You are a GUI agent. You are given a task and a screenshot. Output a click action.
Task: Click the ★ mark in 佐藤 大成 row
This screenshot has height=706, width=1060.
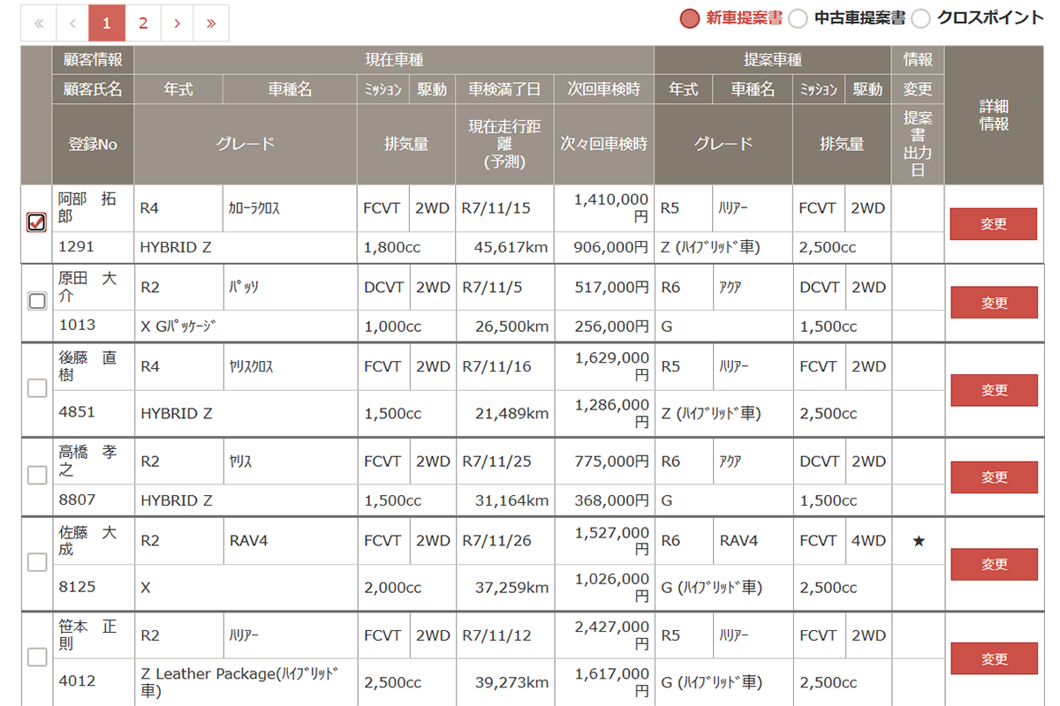919,541
